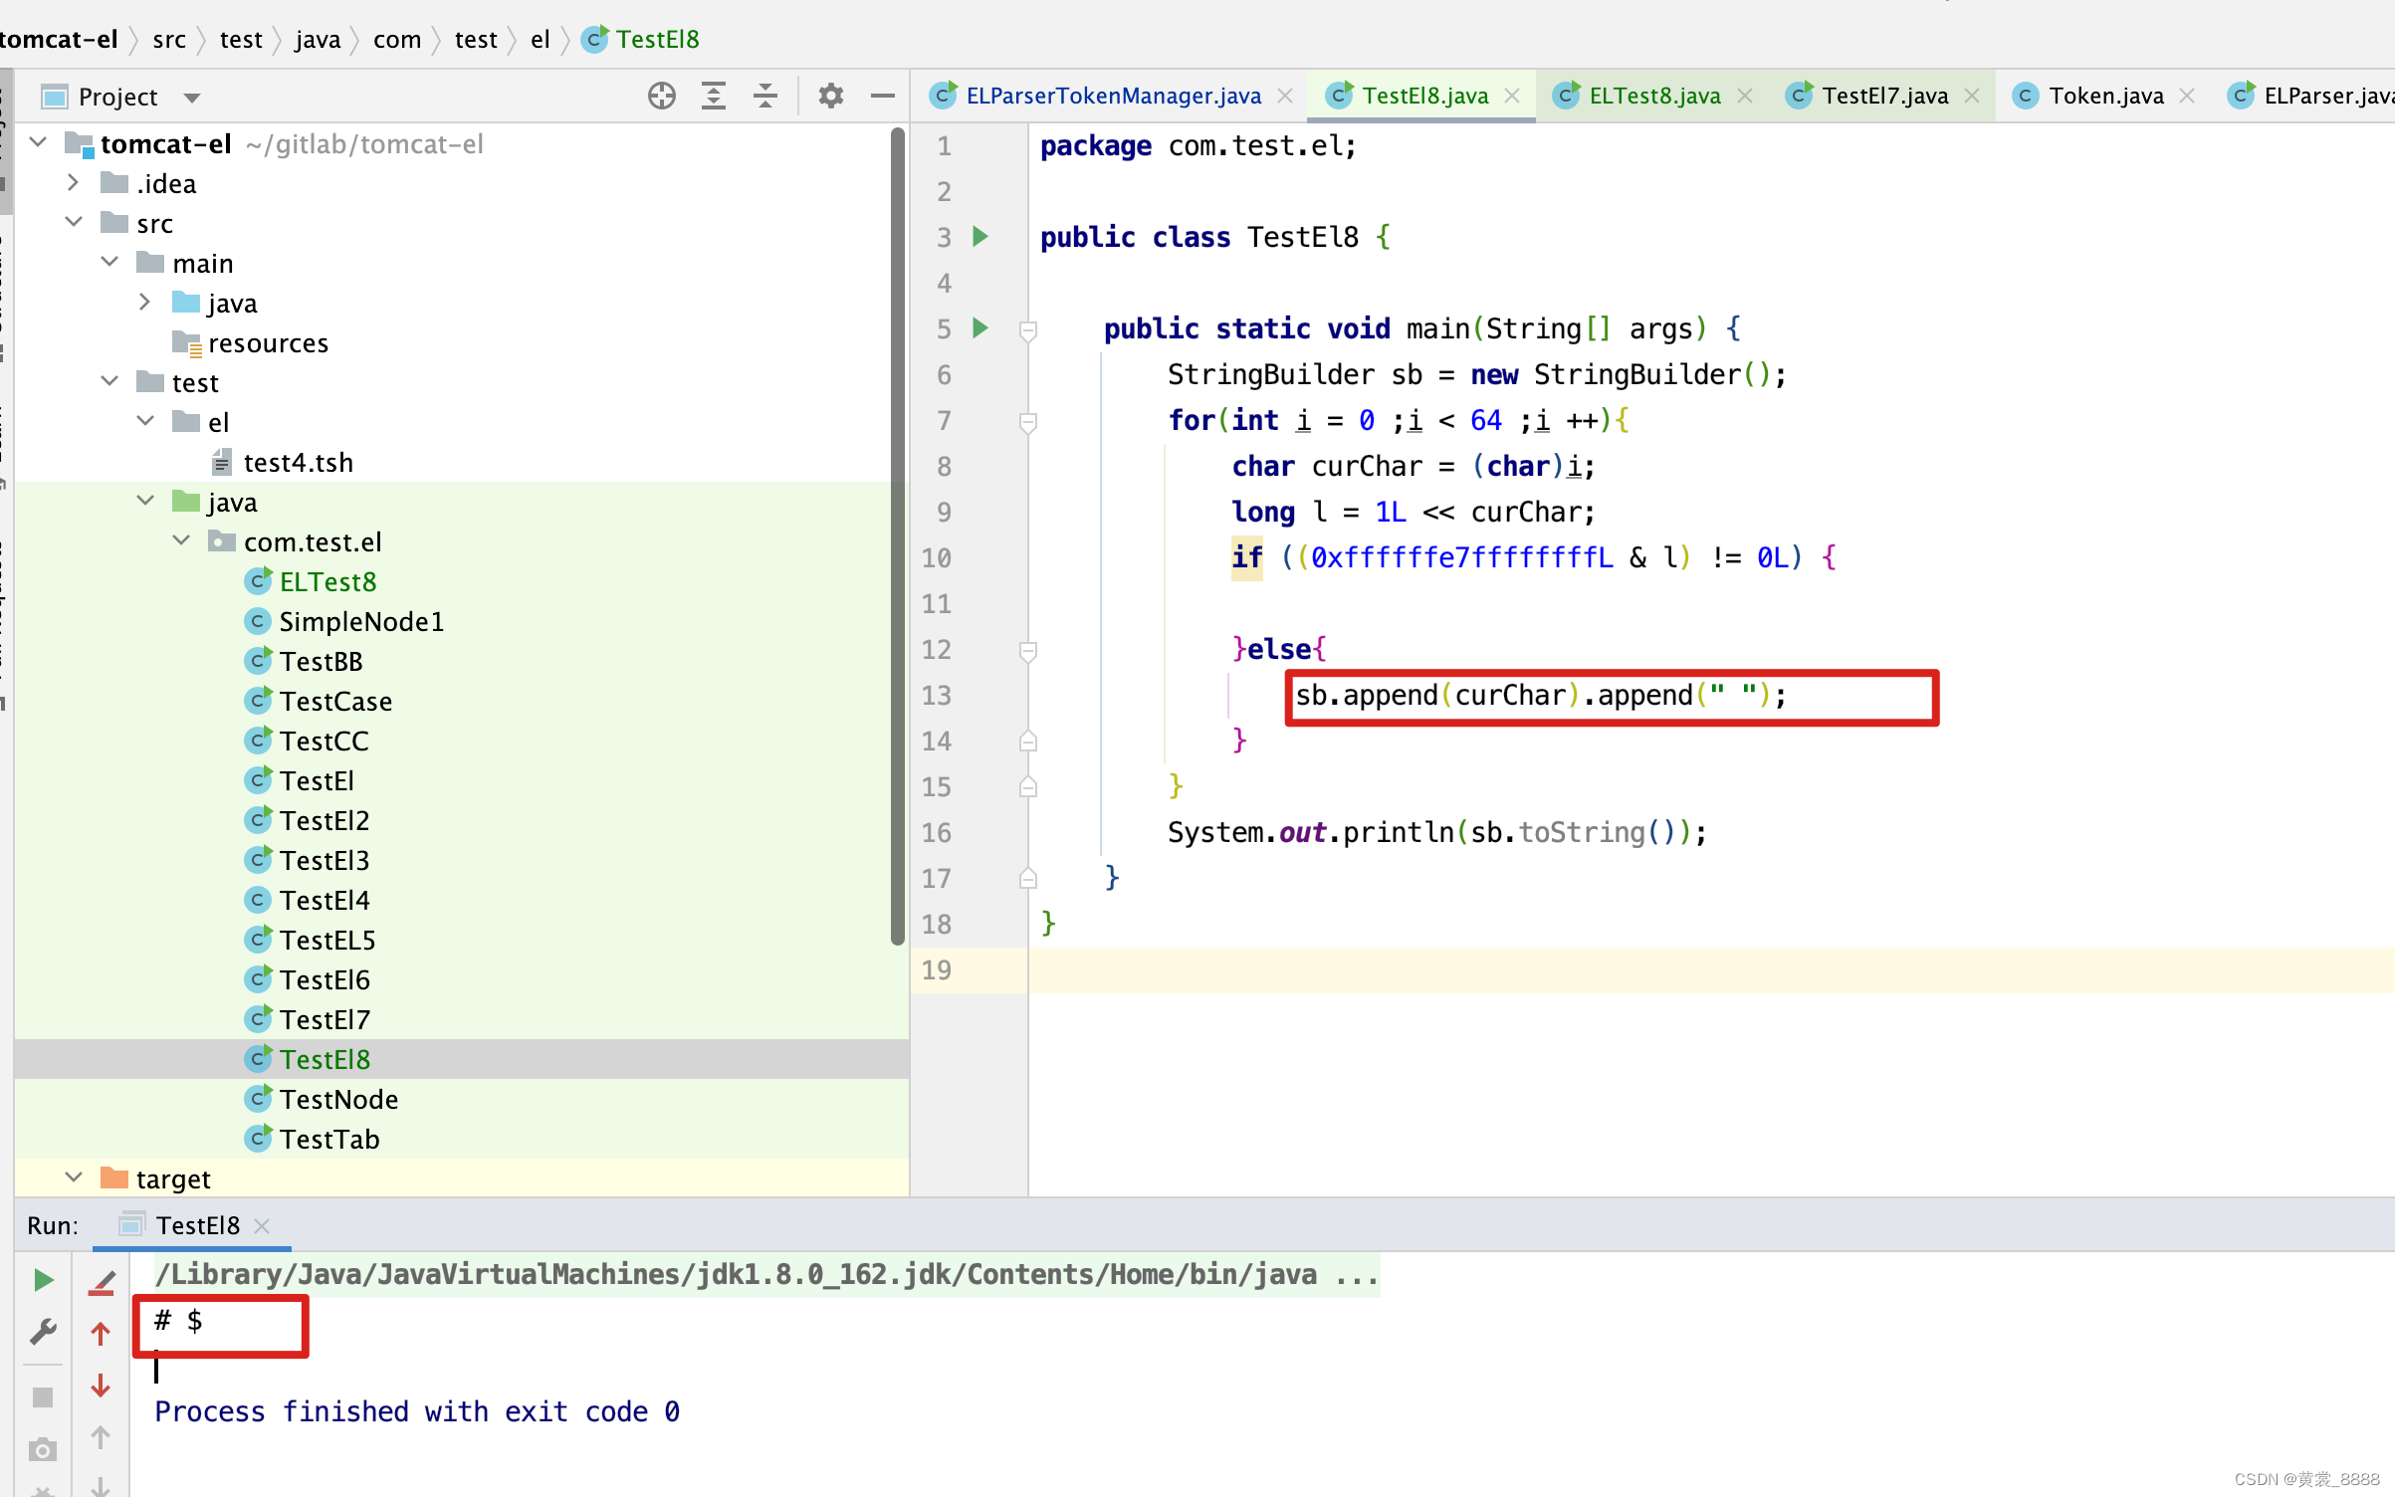Screen dimensions: 2395x1497
Task: Collapse the green java test folder
Action: 145,501
